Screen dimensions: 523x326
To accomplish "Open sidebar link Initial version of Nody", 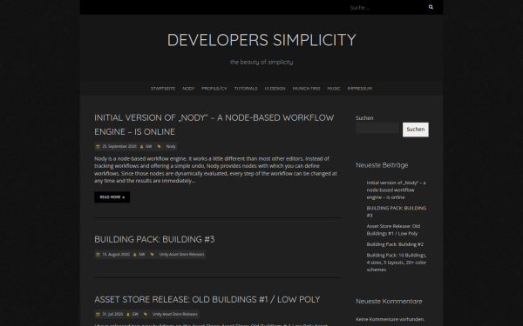I will tap(396, 190).
